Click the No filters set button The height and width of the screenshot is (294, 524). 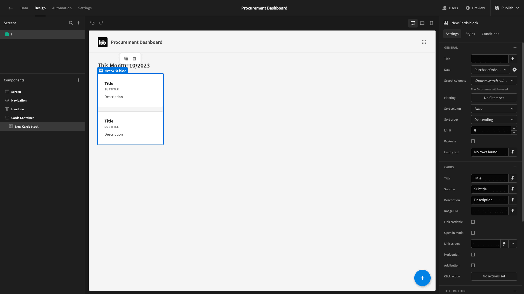[494, 98]
